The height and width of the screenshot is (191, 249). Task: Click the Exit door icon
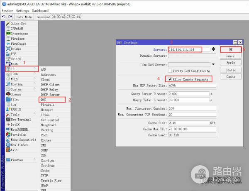click(8, 149)
